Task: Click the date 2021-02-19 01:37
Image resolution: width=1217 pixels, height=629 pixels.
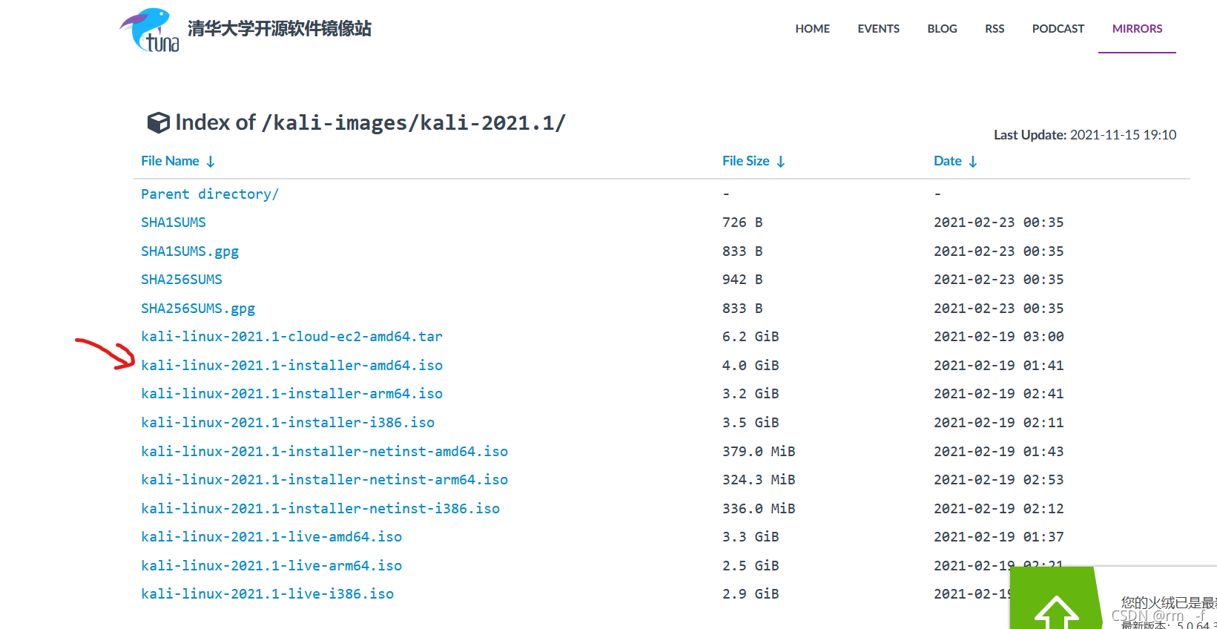Action: coord(999,537)
